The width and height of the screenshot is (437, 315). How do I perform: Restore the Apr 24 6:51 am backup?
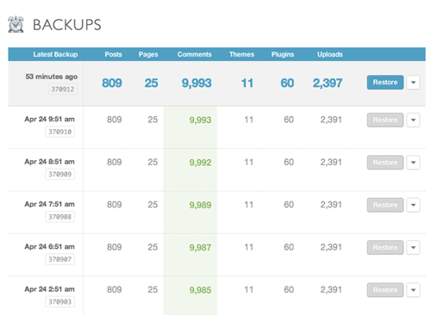pyautogui.click(x=385, y=247)
